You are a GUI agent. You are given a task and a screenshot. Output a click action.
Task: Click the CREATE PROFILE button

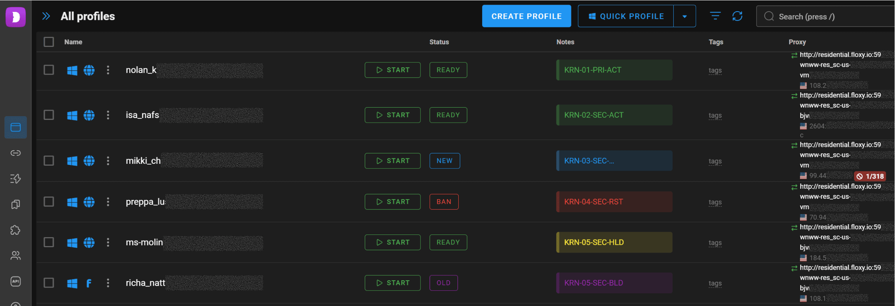coord(526,16)
